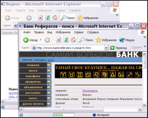The height and width of the screenshot is (118, 148).
Task: Refresh the page in Банк Рефератов window
Action: [66, 40]
